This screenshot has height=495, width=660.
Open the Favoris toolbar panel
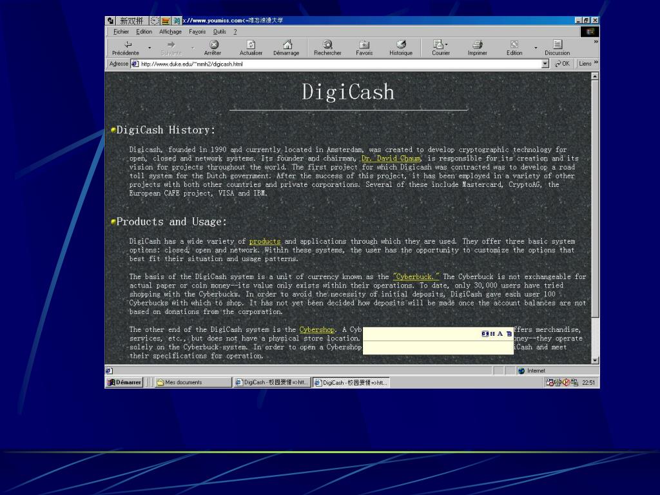pyautogui.click(x=364, y=48)
